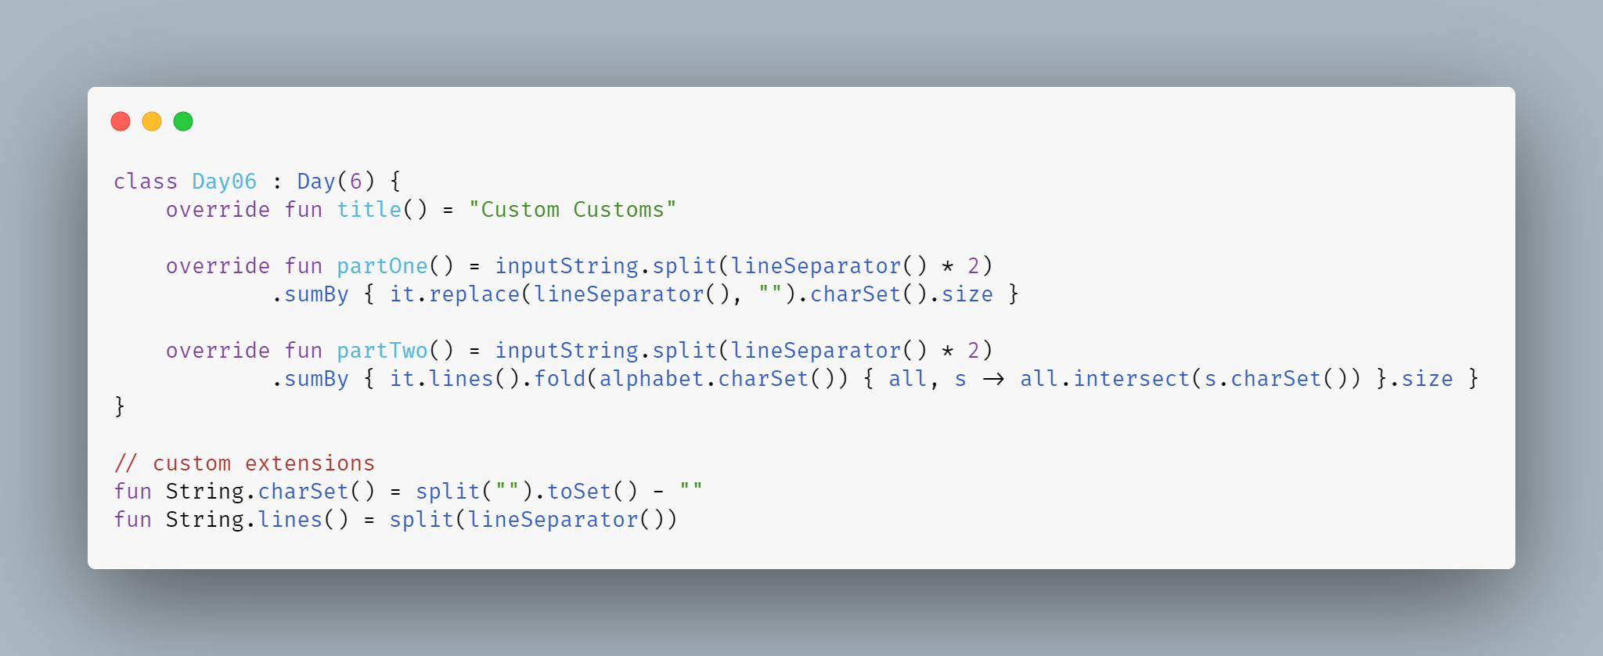Click the red close window button
1603x656 pixels.
coord(121,121)
